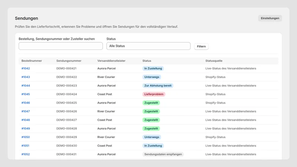Click the Unterwegs badge for #1050
Screen dimensions: 297x167
click(152, 137)
